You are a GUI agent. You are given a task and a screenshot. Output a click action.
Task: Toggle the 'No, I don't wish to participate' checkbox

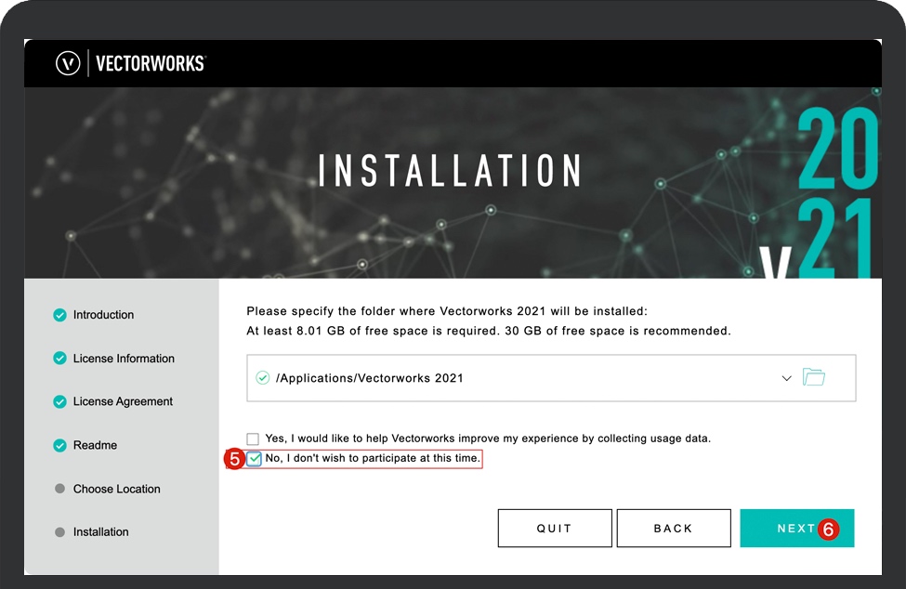[254, 459]
